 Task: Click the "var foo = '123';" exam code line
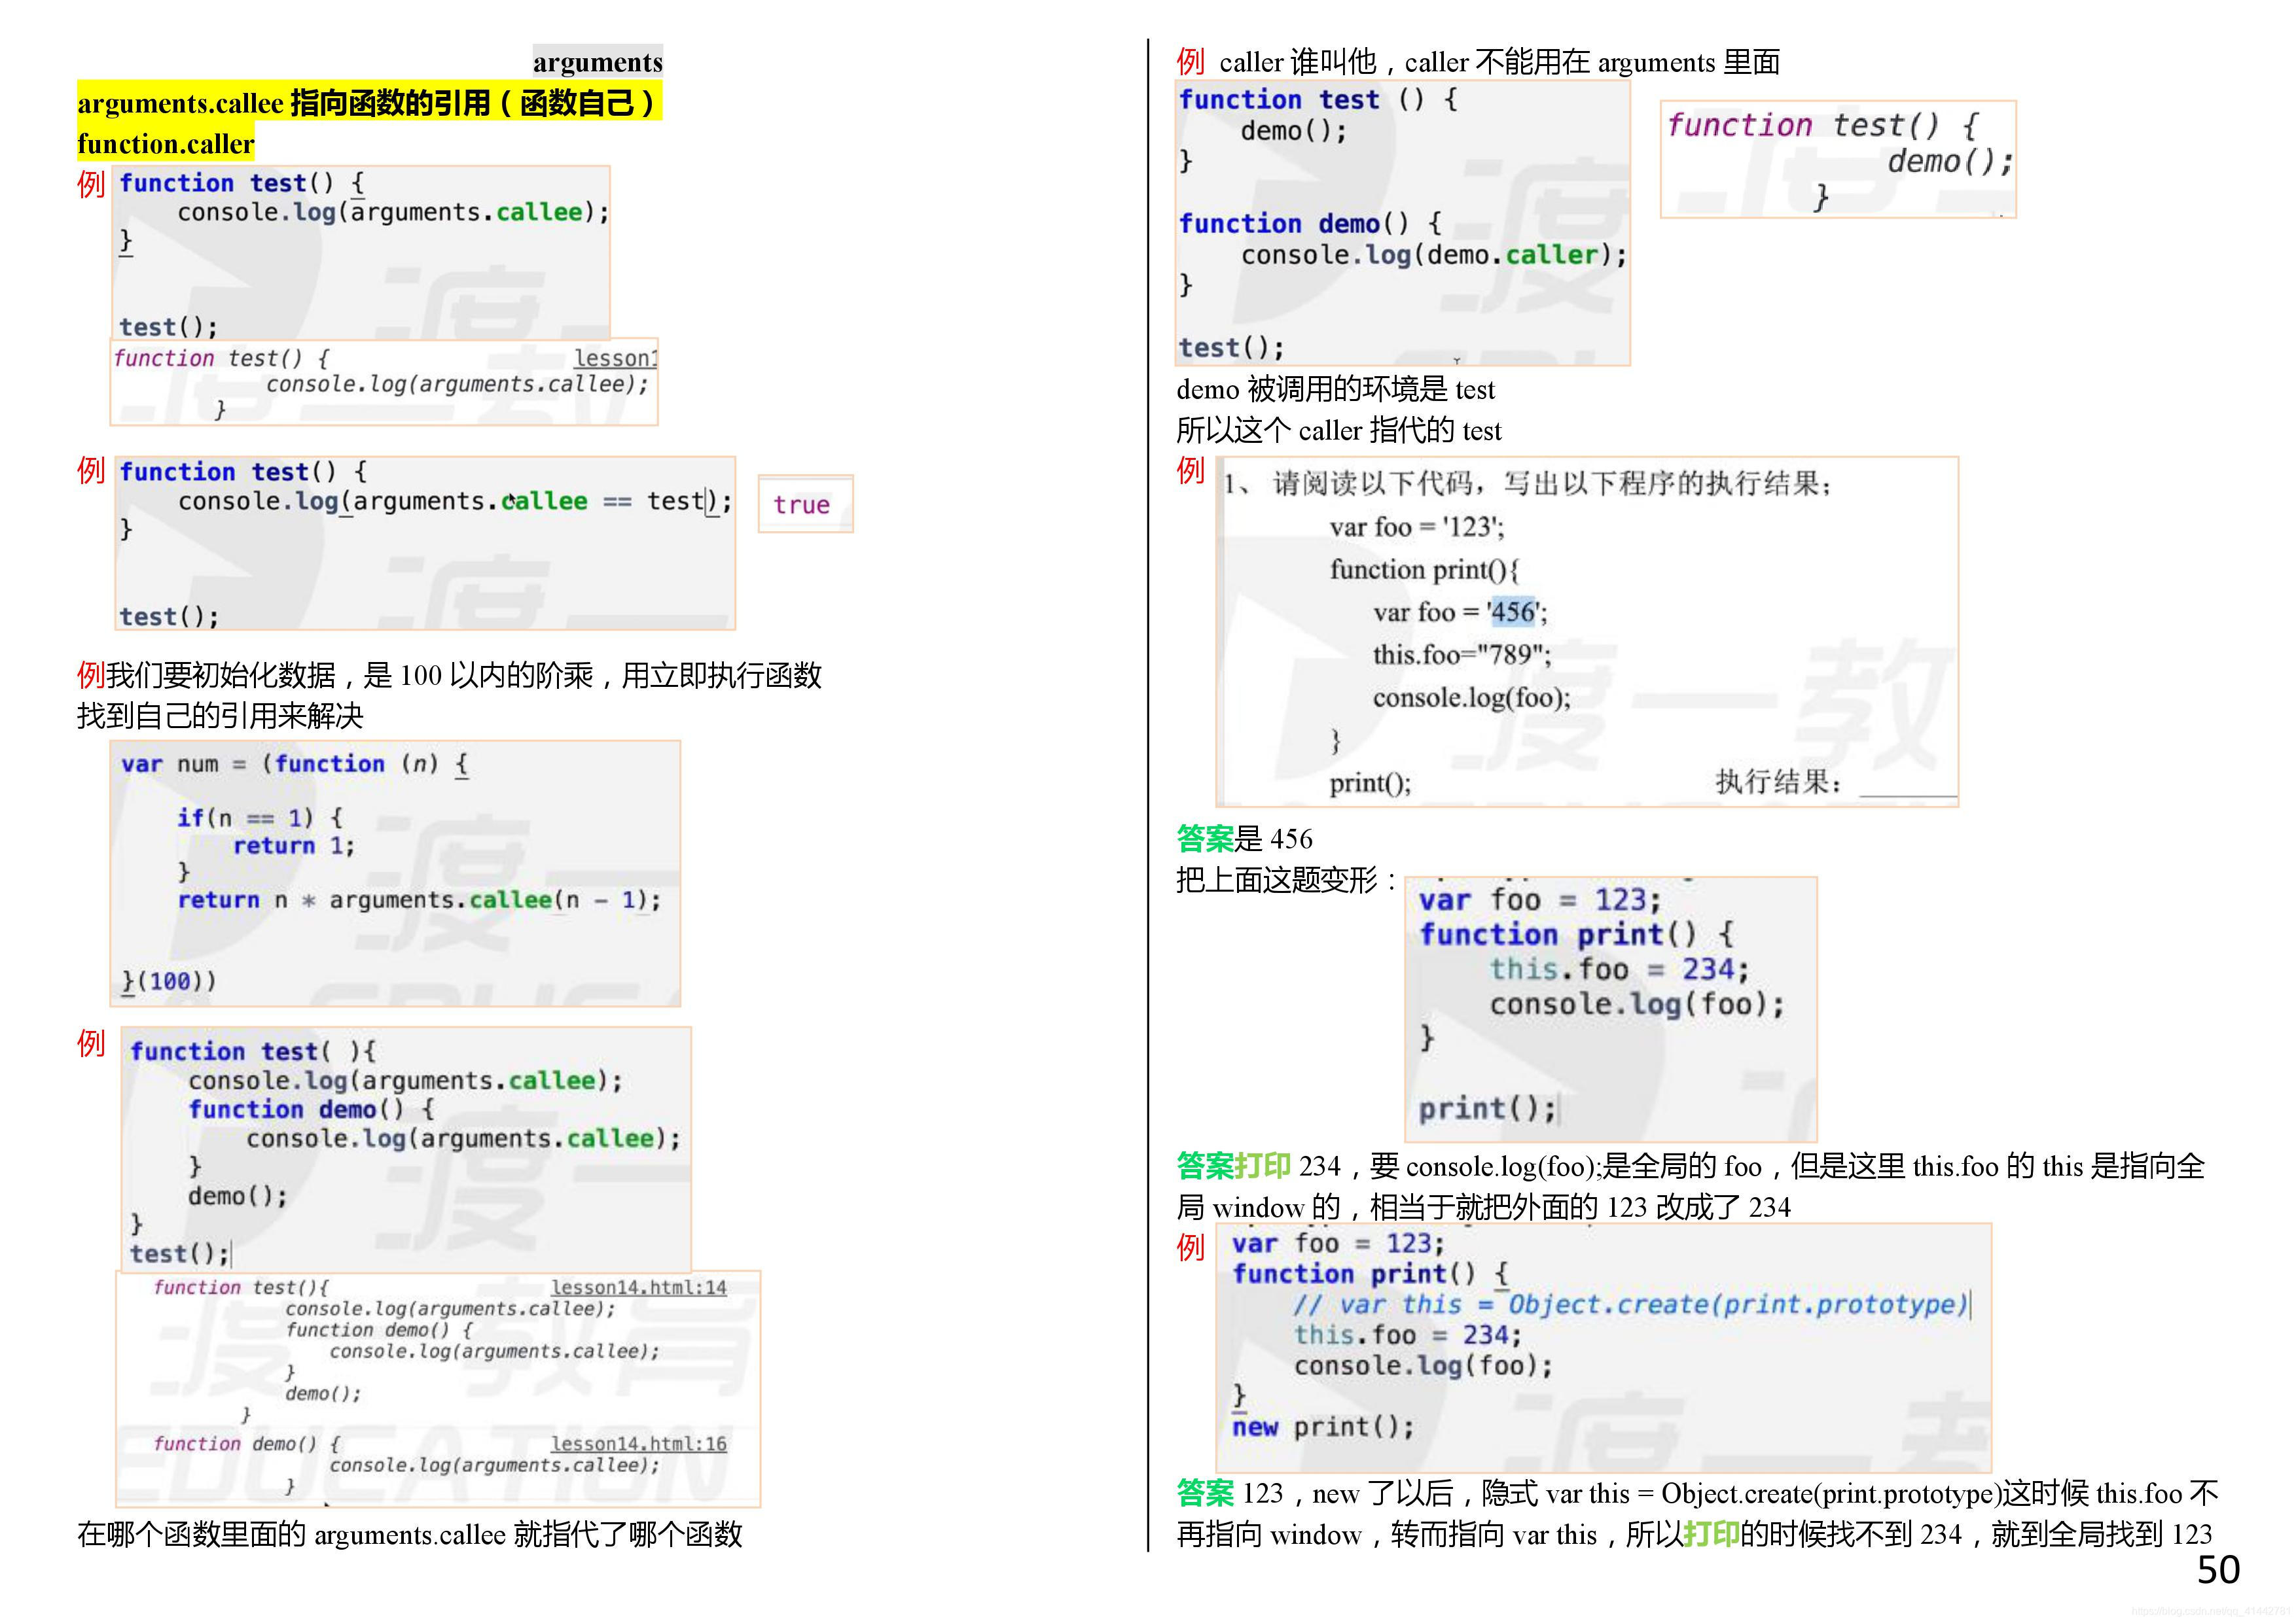coord(1416,528)
